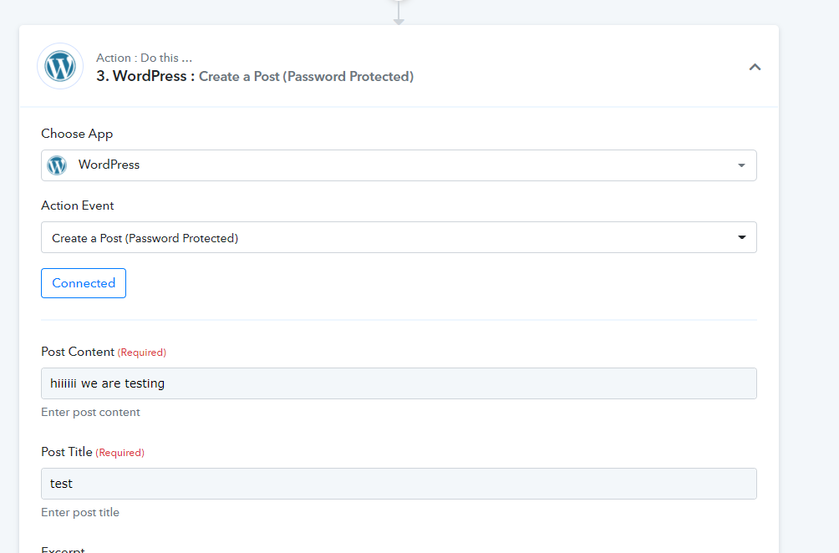The image size is (839, 553).
Task: Focus the Post Title field containing "test"
Action: point(399,484)
